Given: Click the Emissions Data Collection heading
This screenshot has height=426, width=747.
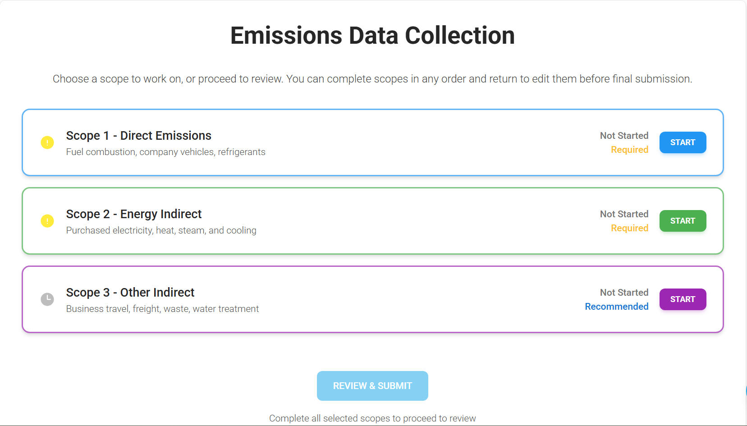Looking at the screenshot, I should click(372, 36).
